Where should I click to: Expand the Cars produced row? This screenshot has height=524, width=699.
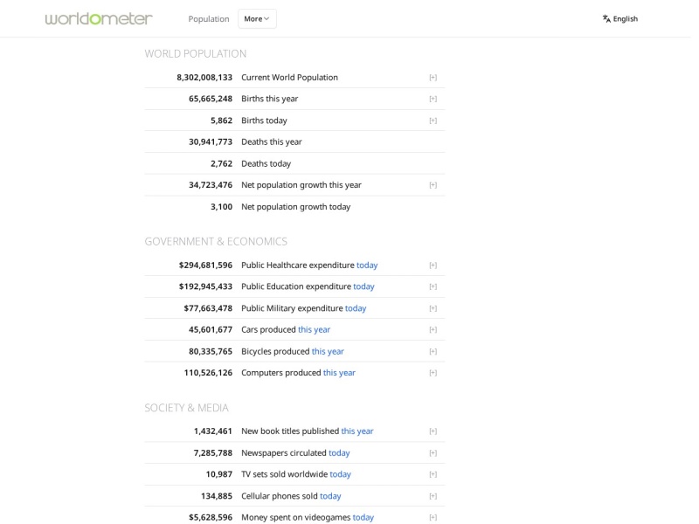point(433,330)
